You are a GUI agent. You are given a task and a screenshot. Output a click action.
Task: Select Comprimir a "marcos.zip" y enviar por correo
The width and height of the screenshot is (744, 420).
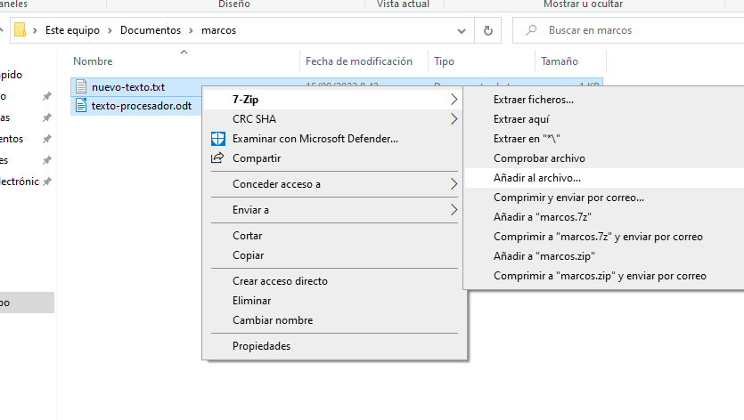pos(604,276)
